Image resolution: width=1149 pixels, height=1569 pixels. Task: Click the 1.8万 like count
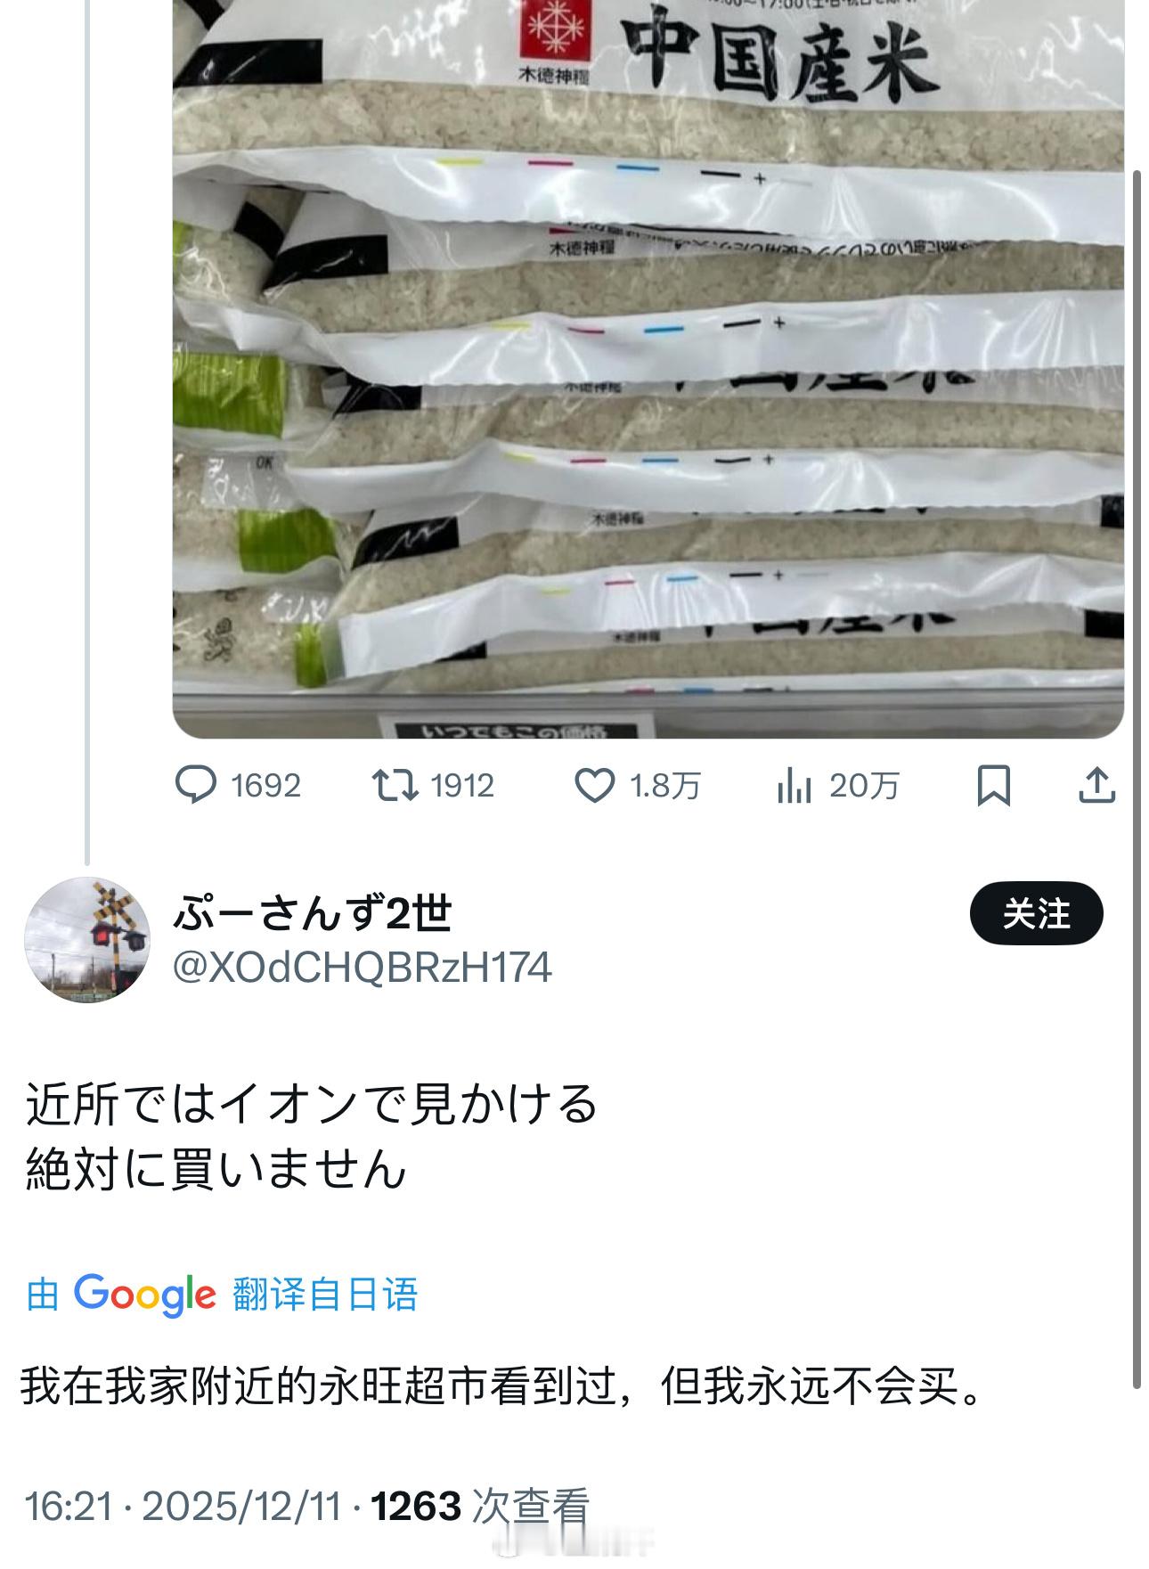(665, 786)
